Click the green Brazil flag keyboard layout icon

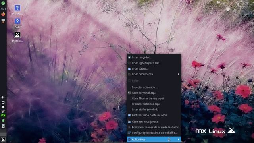pyautogui.click(x=3, y=115)
